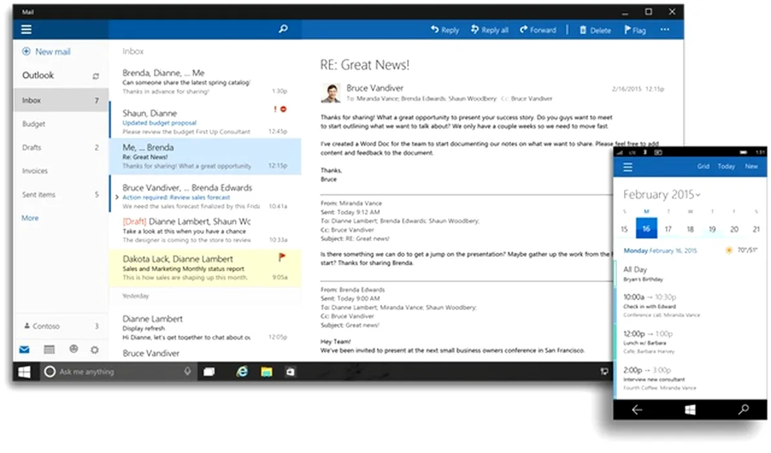Screen dimensions: 771x453
Task: Delete the currently open email
Action: (x=595, y=30)
